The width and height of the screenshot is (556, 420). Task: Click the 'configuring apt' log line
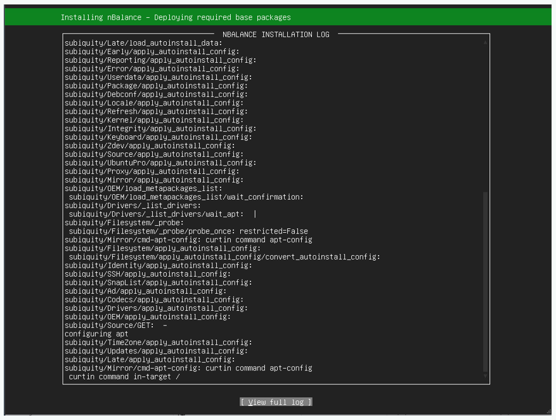[x=96, y=334]
